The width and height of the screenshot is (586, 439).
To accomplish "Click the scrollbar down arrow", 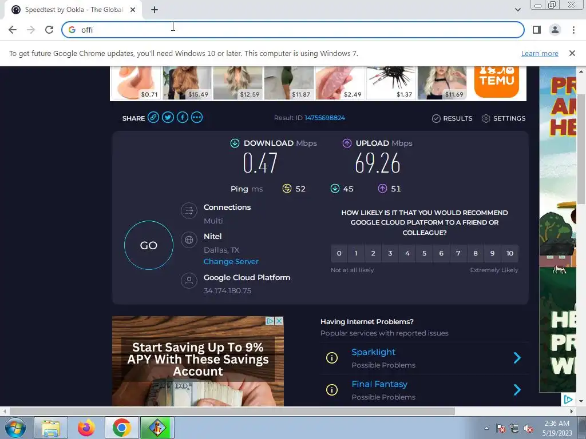I will click(x=581, y=401).
